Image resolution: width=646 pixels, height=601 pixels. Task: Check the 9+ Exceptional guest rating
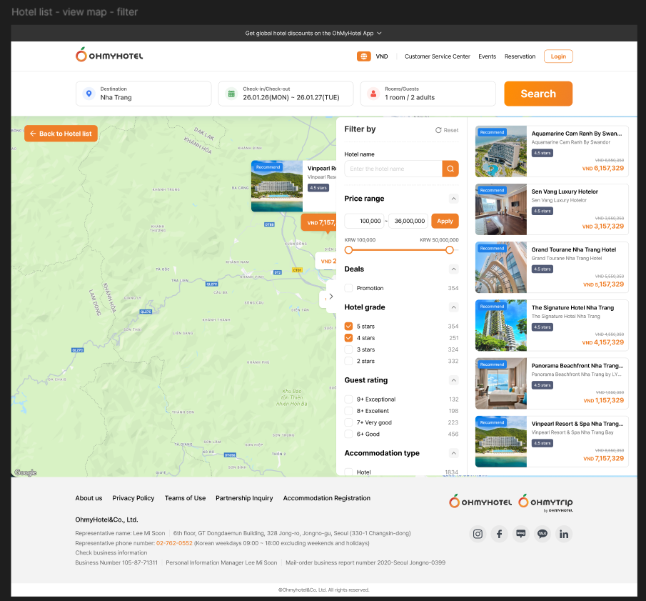coord(349,399)
